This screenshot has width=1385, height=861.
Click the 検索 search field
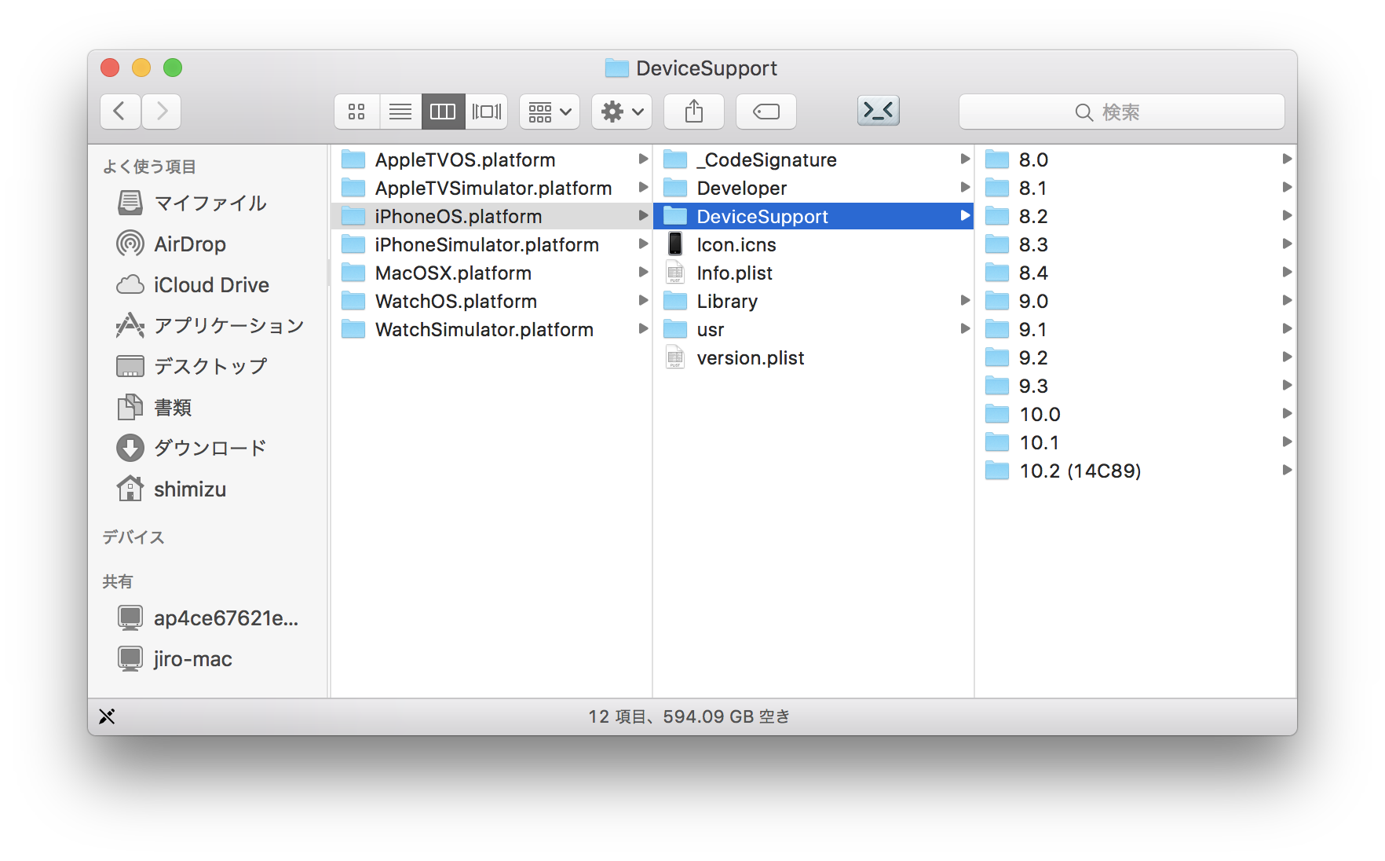[x=1121, y=112]
